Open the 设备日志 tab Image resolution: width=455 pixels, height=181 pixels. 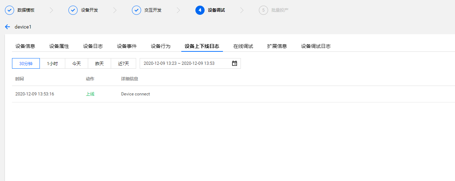93,46
